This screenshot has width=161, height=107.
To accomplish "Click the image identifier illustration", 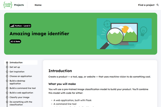I will [124, 34].
